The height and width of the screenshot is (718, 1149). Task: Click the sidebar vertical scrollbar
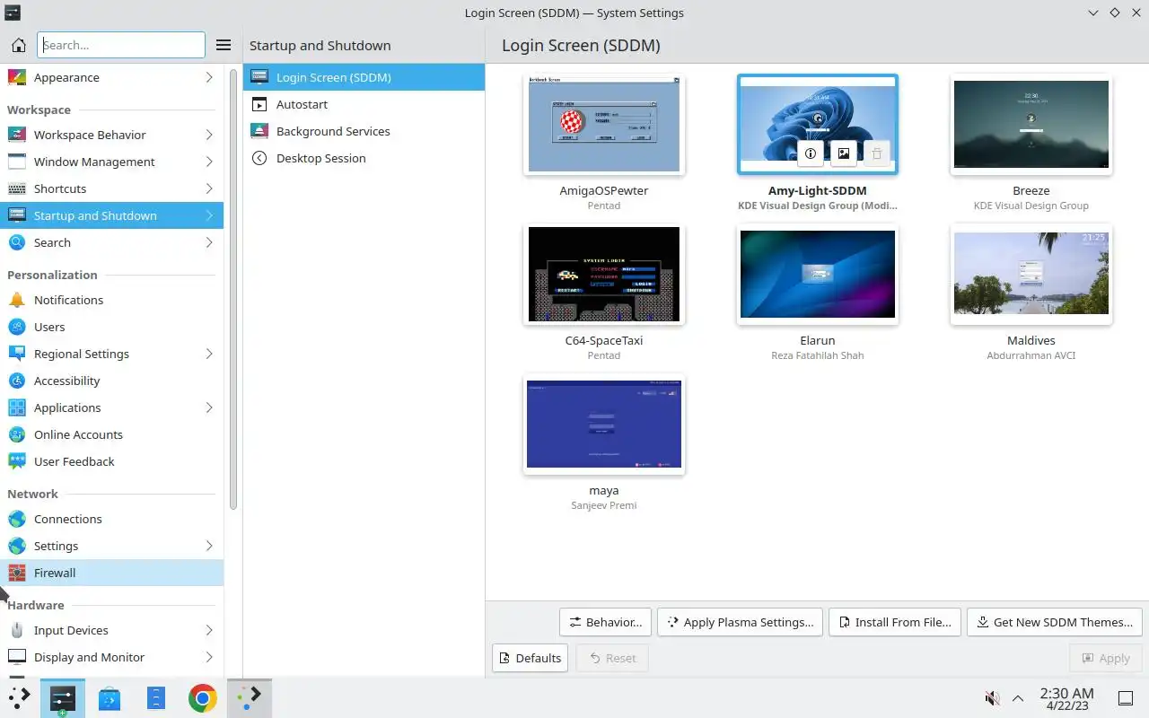[233, 287]
